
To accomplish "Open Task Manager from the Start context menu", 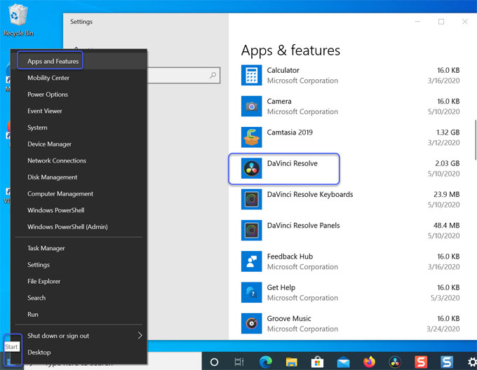I will pos(46,248).
